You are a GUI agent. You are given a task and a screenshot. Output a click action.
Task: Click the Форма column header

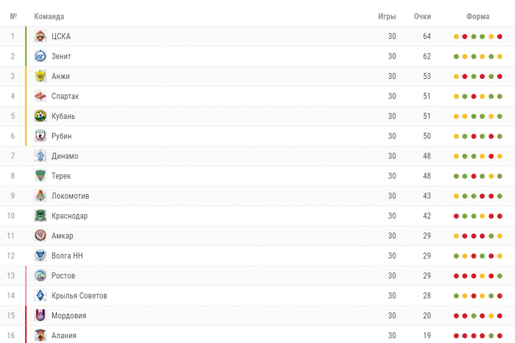point(478,17)
